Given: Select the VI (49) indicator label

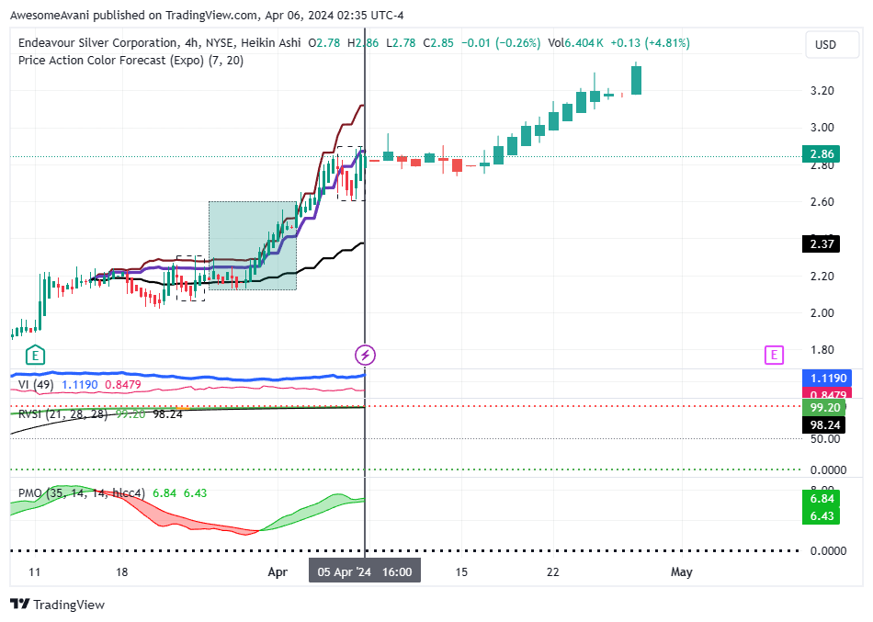Looking at the screenshot, I should point(36,385).
